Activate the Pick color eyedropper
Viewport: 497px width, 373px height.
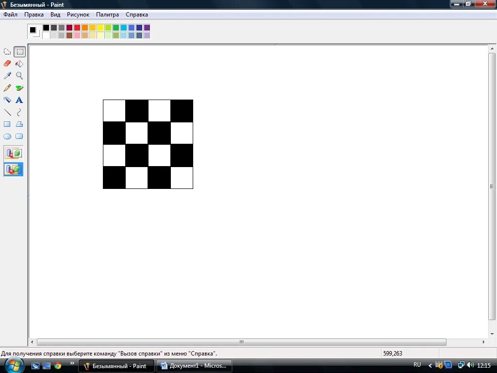coord(7,75)
